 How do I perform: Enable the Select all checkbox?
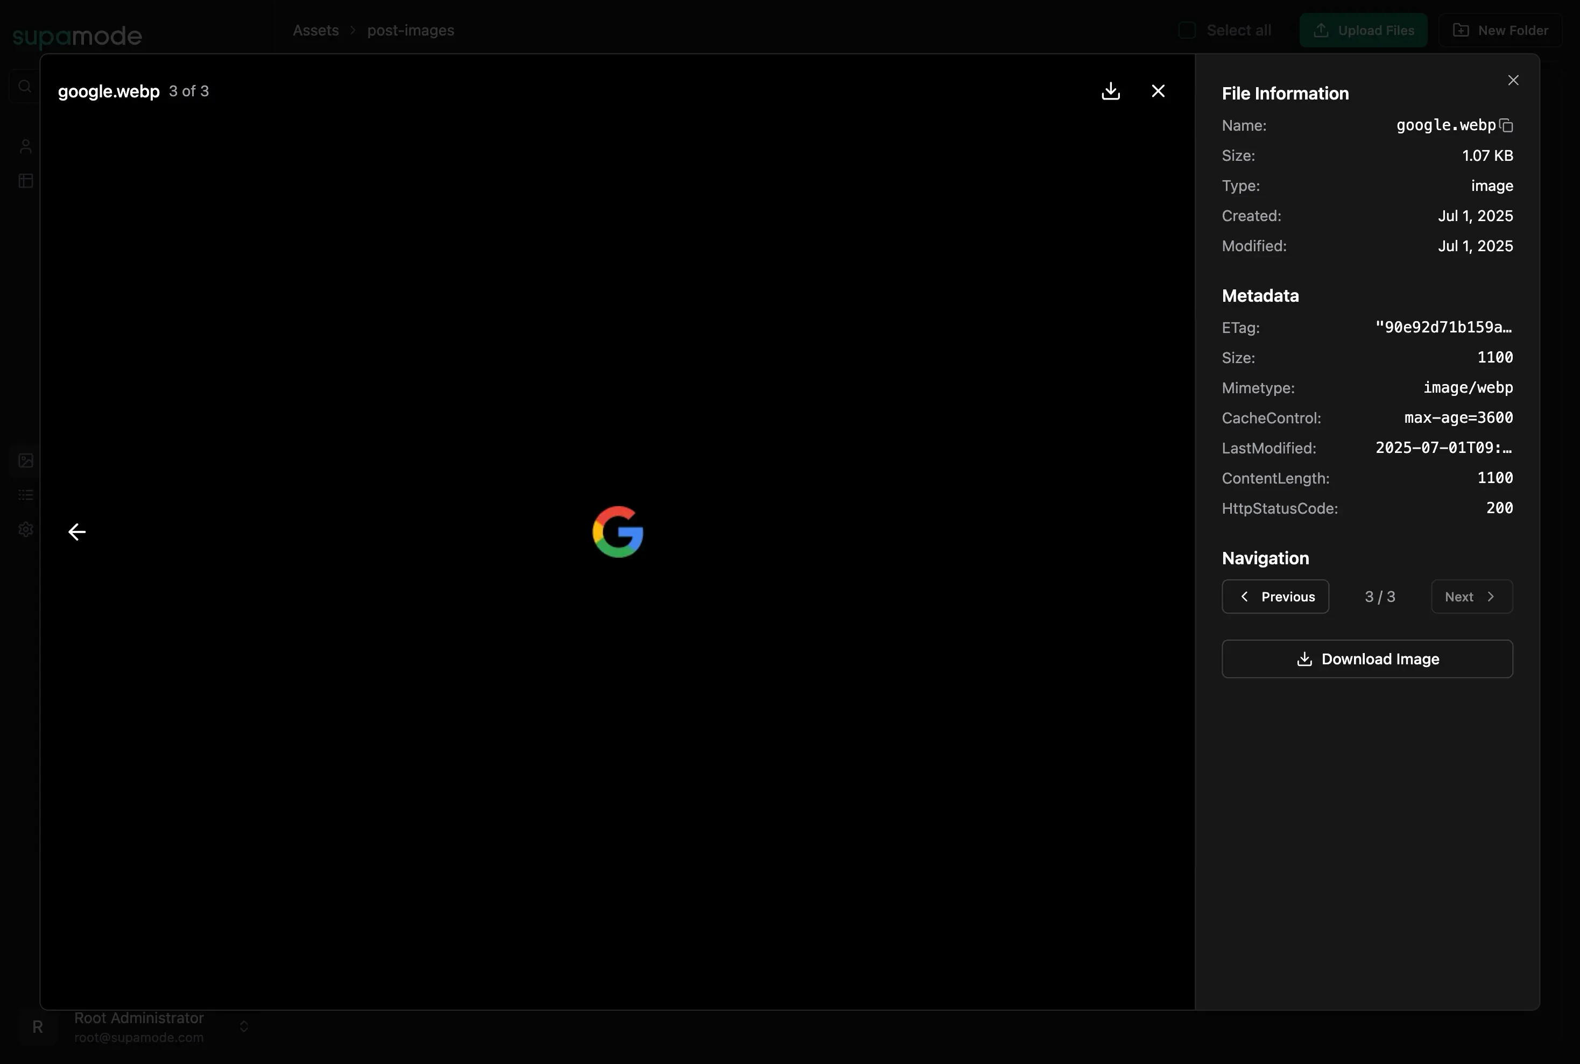(x=1187, y=30)
